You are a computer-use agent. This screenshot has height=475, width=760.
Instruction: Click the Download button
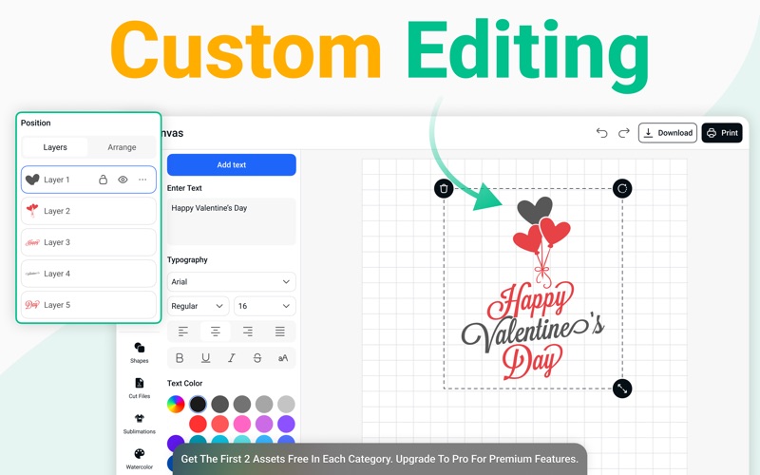(668, 133)
